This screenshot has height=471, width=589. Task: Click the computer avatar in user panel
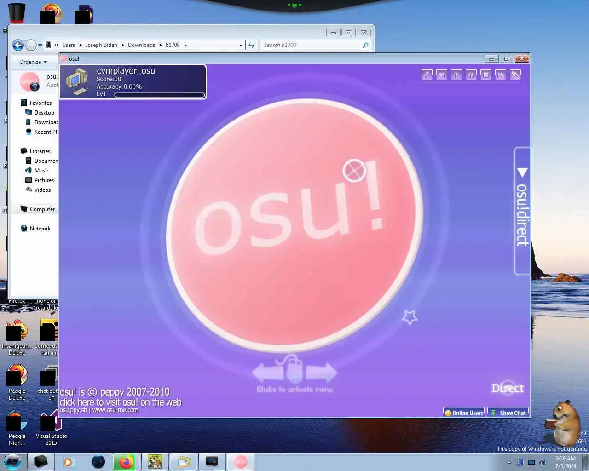tap(77, 81)
